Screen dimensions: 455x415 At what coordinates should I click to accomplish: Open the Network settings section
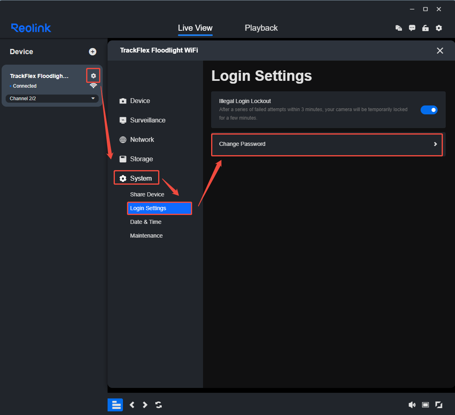click(x=137, y=140)
